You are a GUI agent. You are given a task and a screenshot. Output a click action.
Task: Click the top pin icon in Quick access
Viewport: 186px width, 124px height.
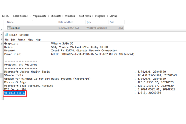[2, 30]
